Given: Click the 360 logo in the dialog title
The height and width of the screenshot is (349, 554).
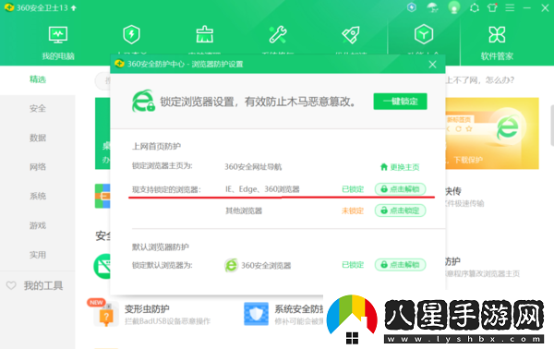Looking at the screenshot, I should coord(119,64).
